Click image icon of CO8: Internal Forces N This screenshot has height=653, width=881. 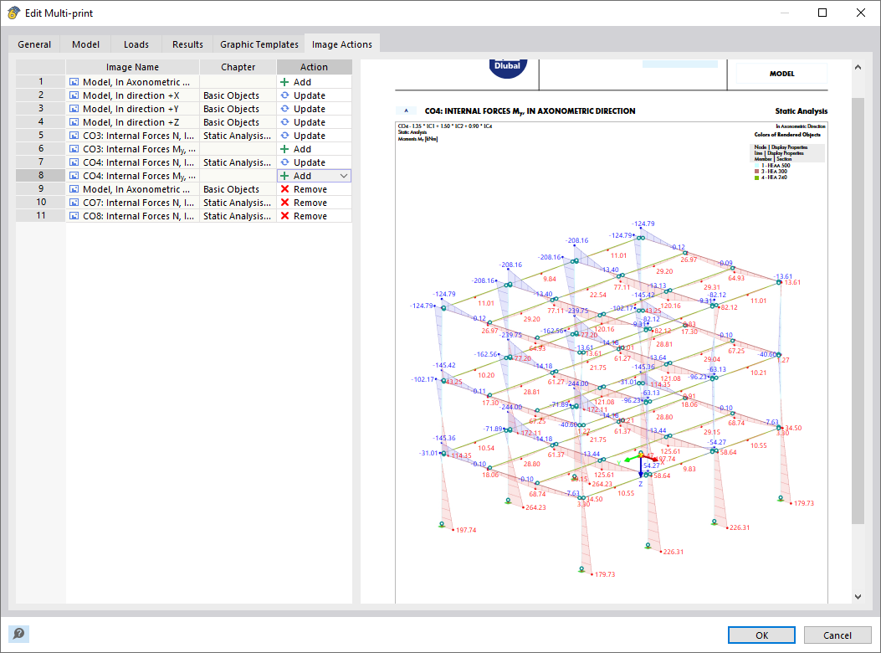[74, 216]
